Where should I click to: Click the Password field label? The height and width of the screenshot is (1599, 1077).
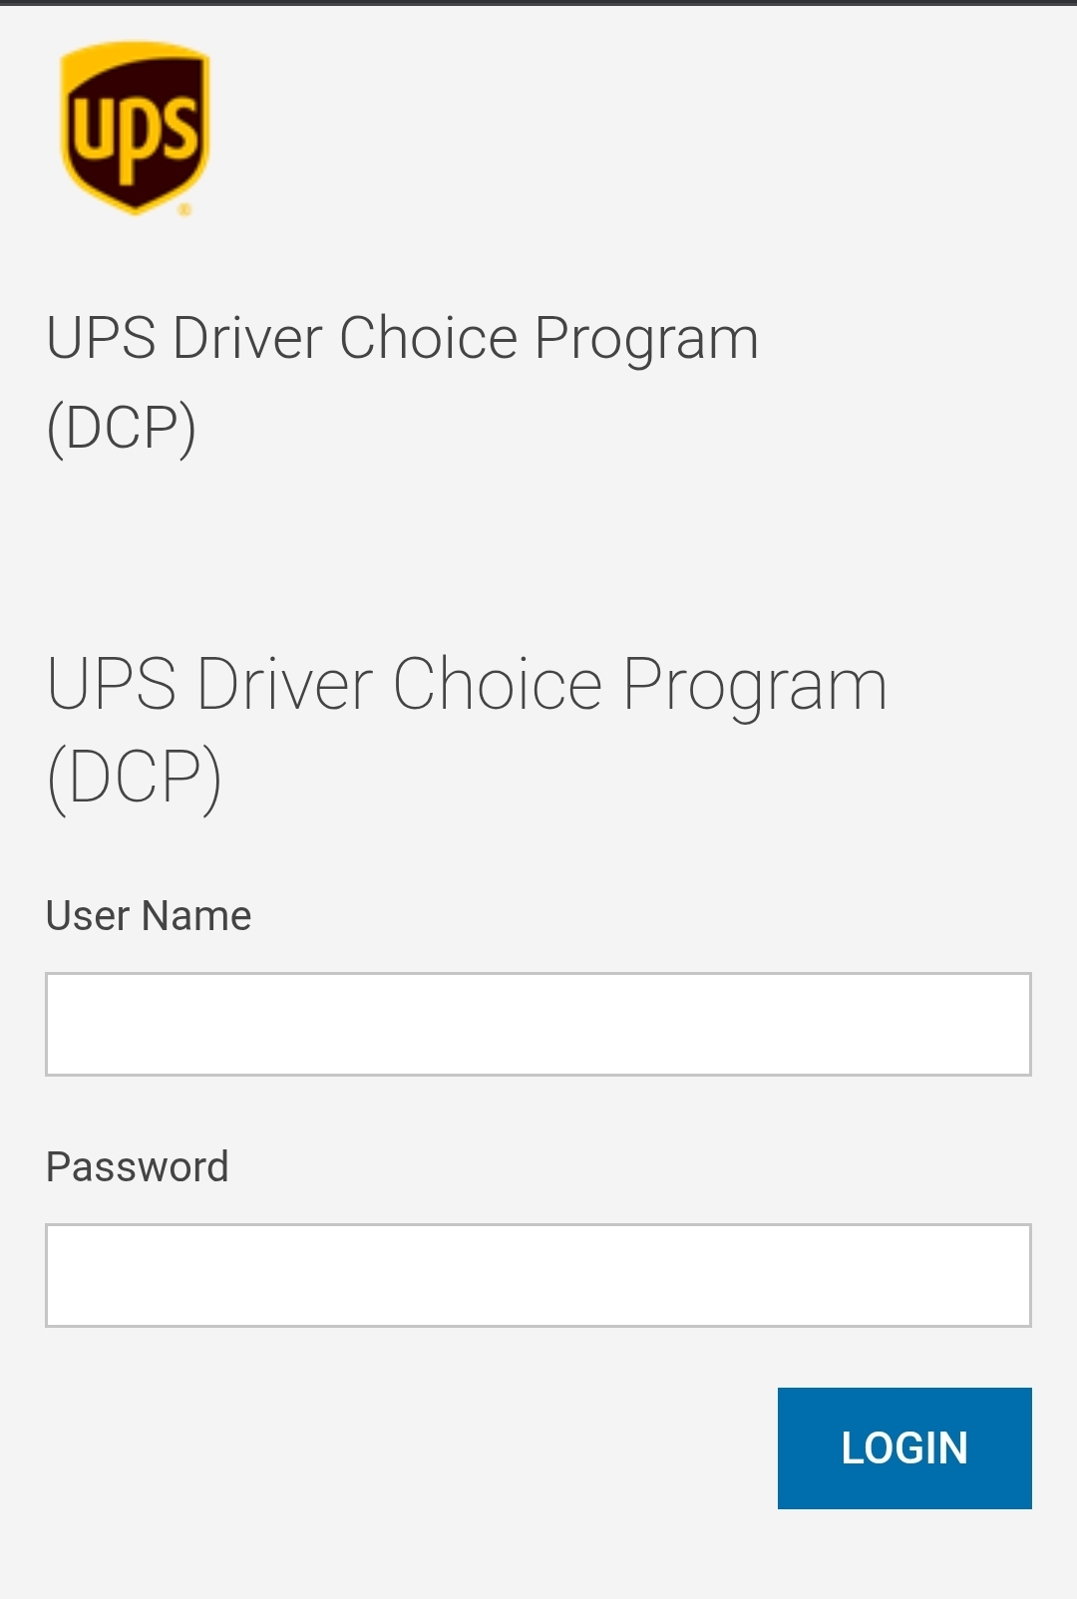click(x=138, y=1166)
